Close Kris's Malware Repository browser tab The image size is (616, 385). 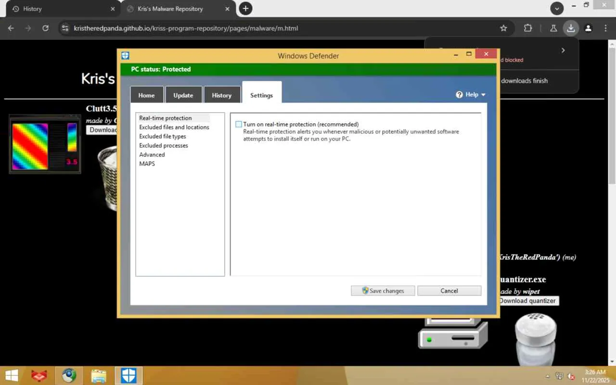[227, 9]
